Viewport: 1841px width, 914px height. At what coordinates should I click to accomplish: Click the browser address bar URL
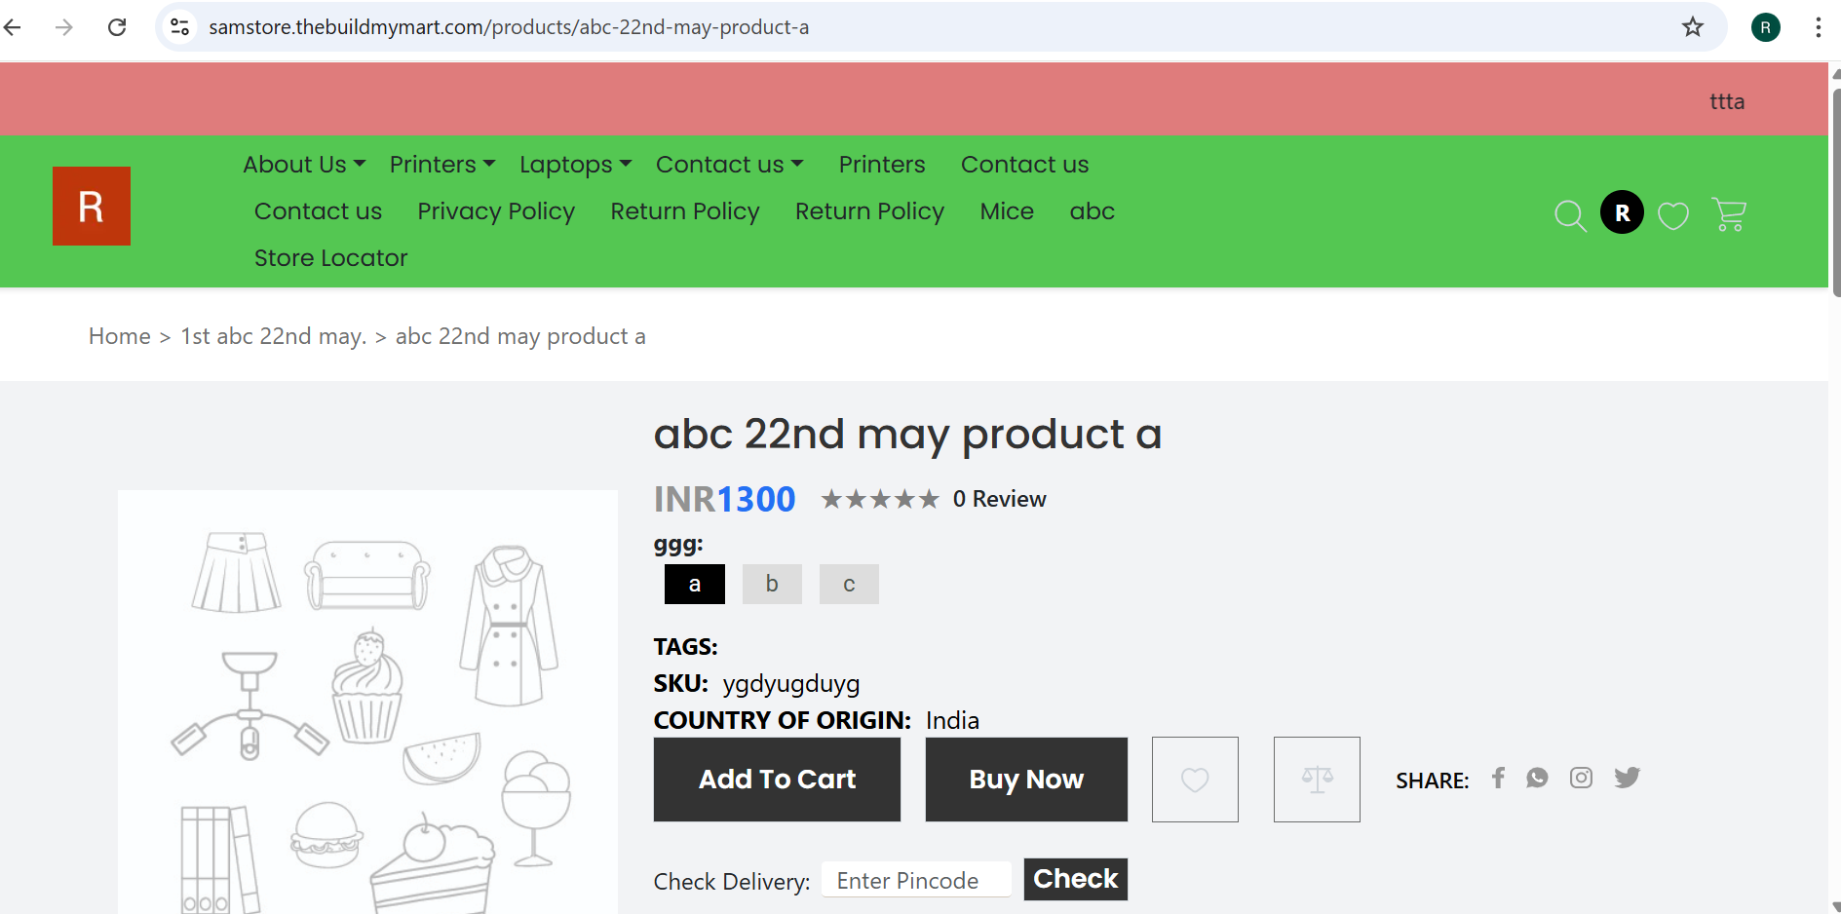pos(509,27)
